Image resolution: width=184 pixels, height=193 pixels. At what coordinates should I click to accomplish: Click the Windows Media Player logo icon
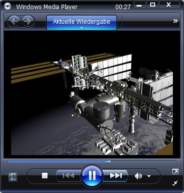point(8,6)
